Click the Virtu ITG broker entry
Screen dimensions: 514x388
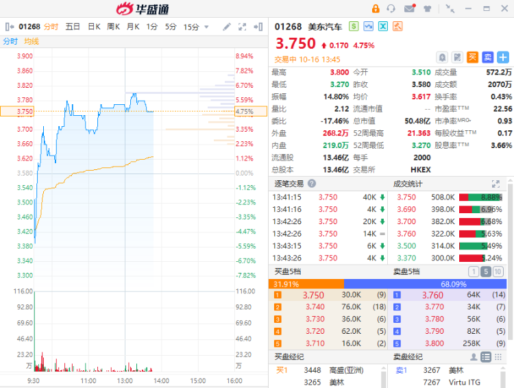pyautogui.click(x=464, y=383)
